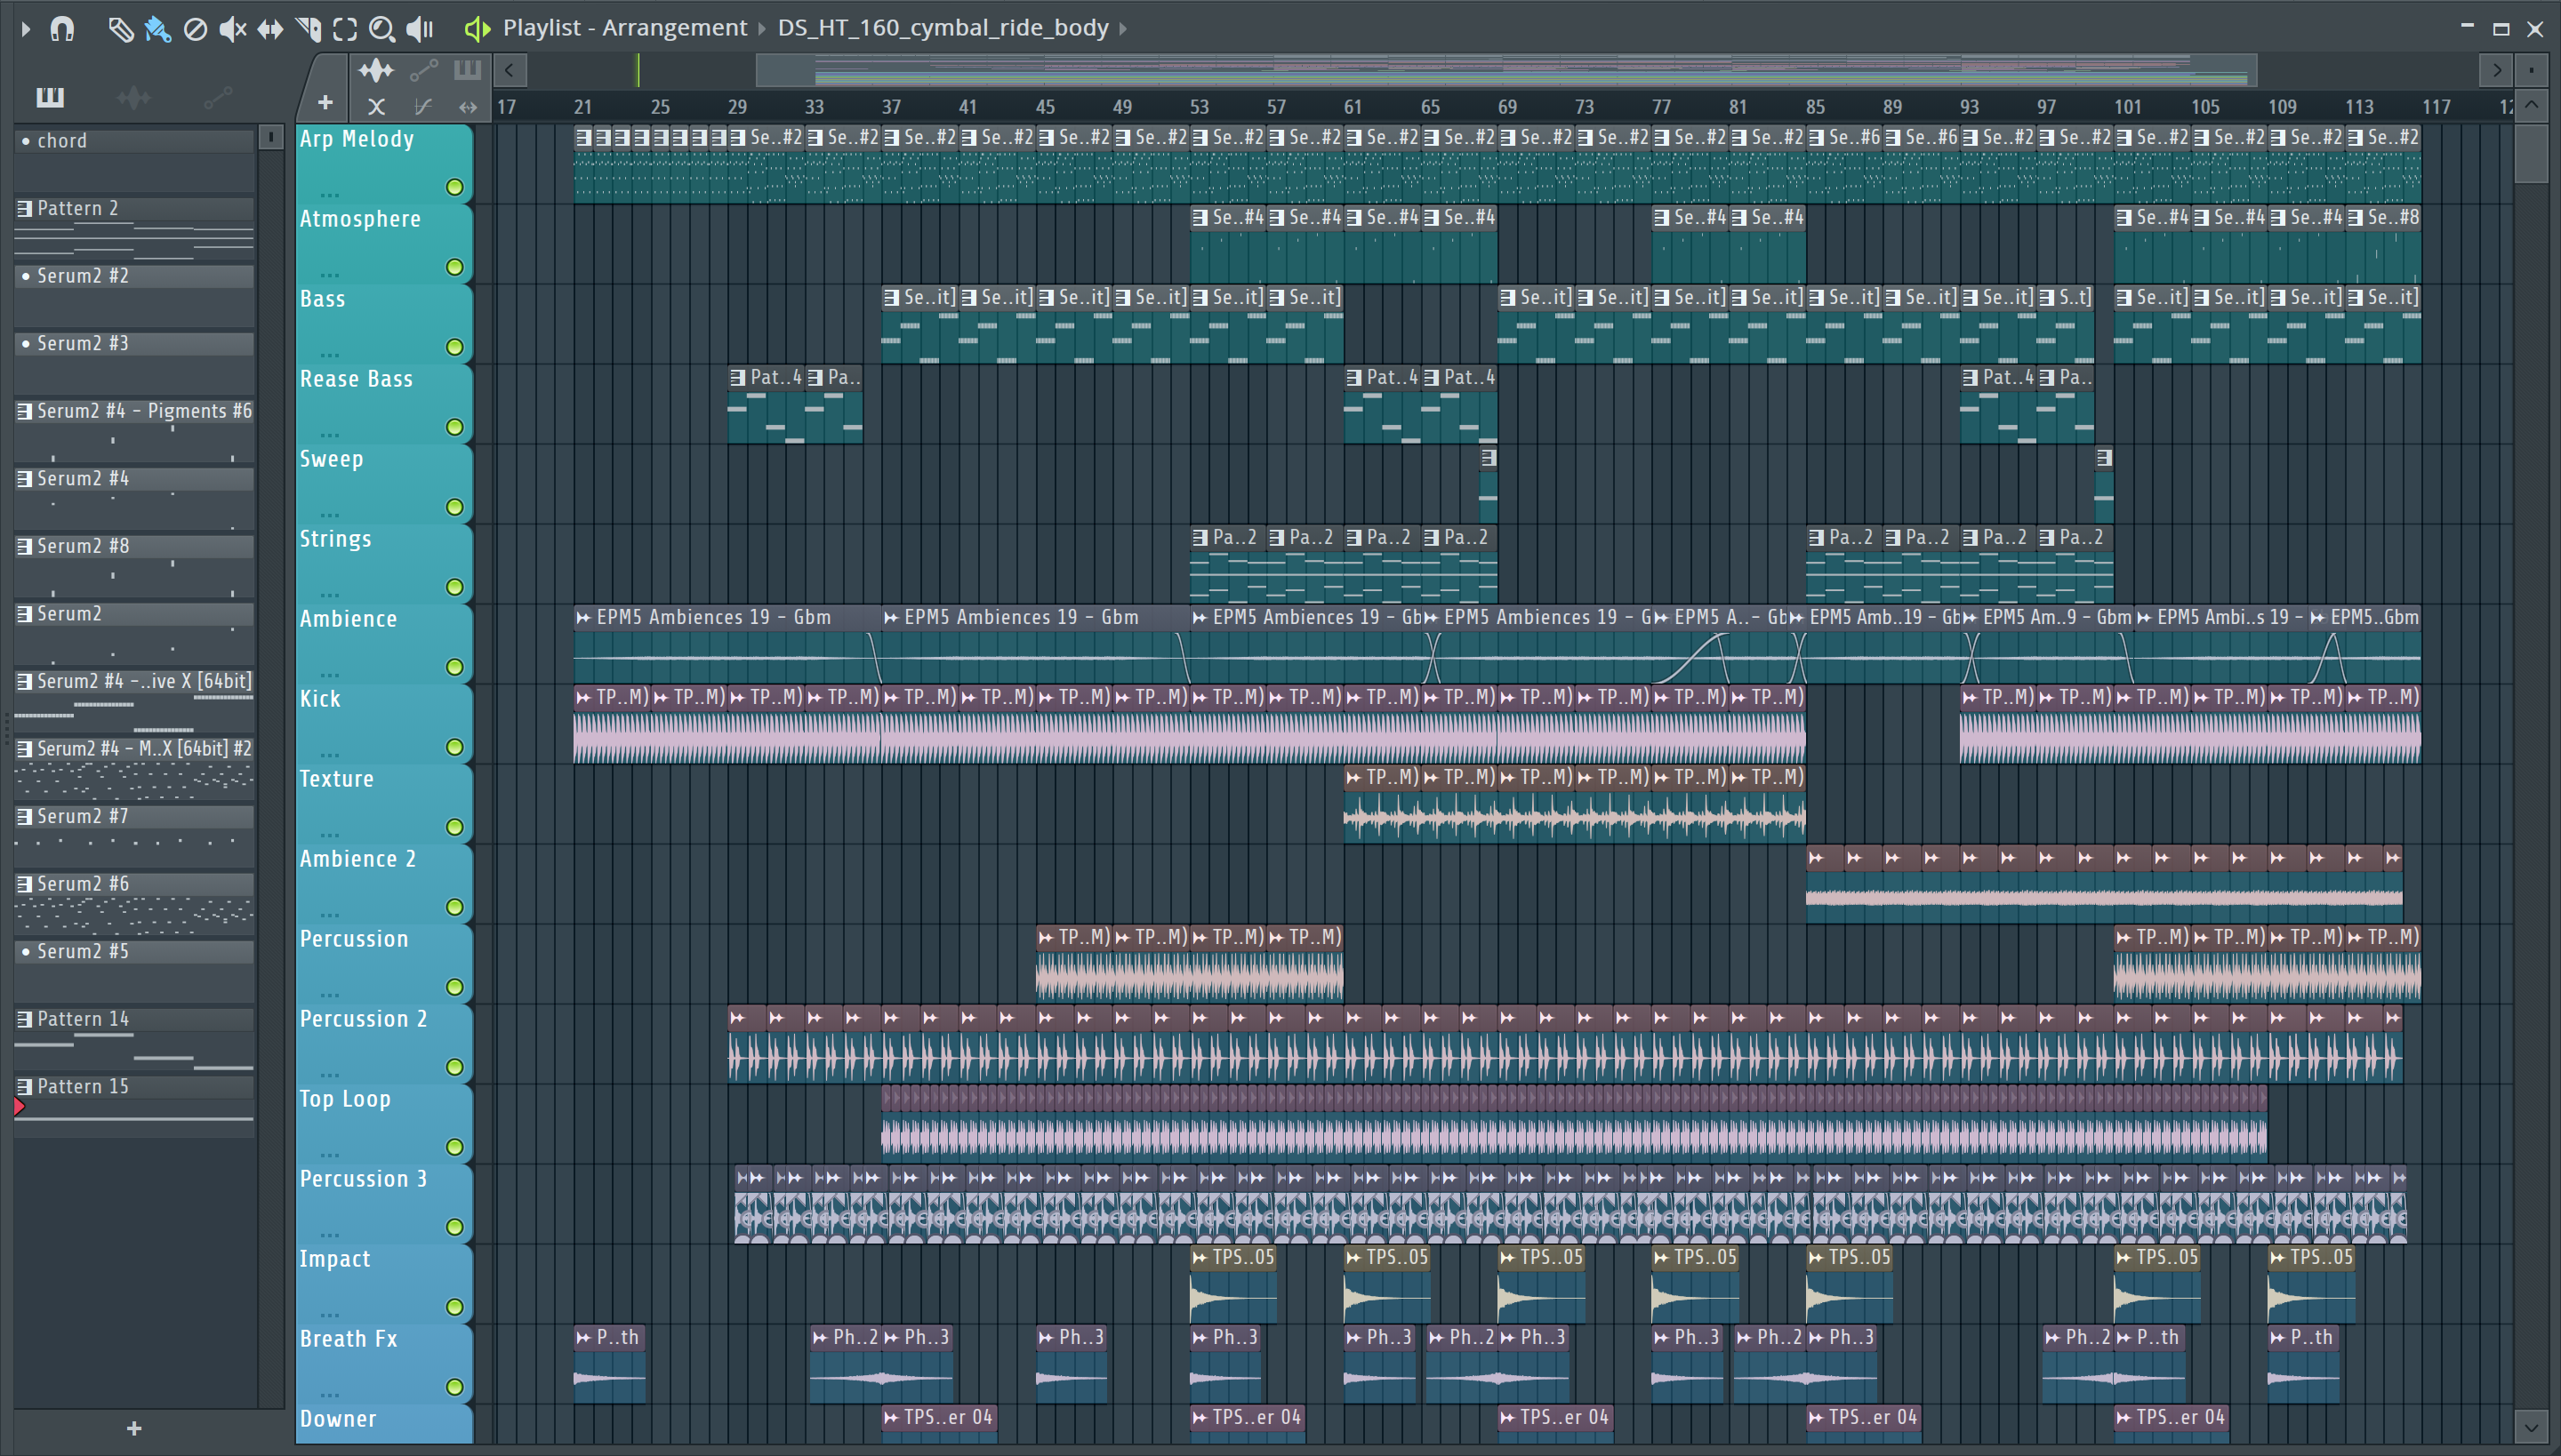
Task: Click the crossfade X icon in playlist header
Action: click(376, 106)
